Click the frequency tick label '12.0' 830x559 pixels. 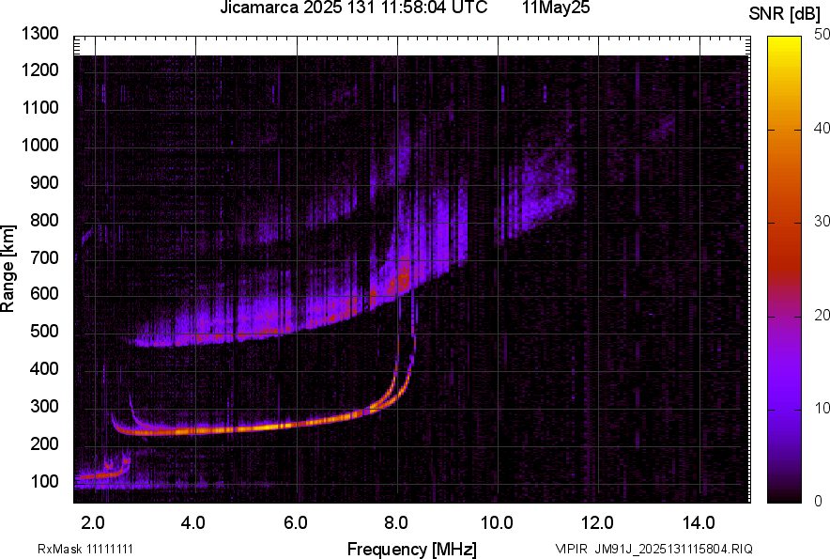598,523
